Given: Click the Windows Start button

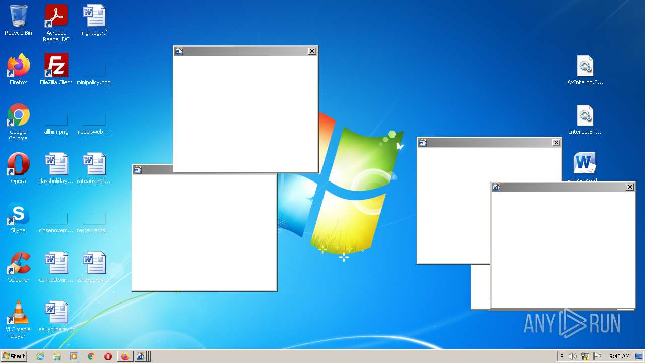Looking at the screenshot, I should [x=14, y=356].
